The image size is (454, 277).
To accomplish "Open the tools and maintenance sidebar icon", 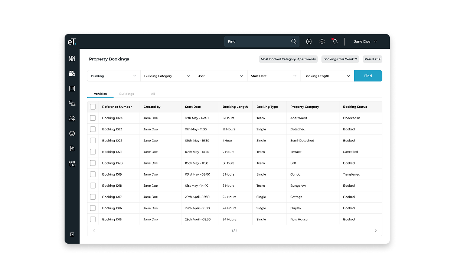I will [x=72, y=164].
